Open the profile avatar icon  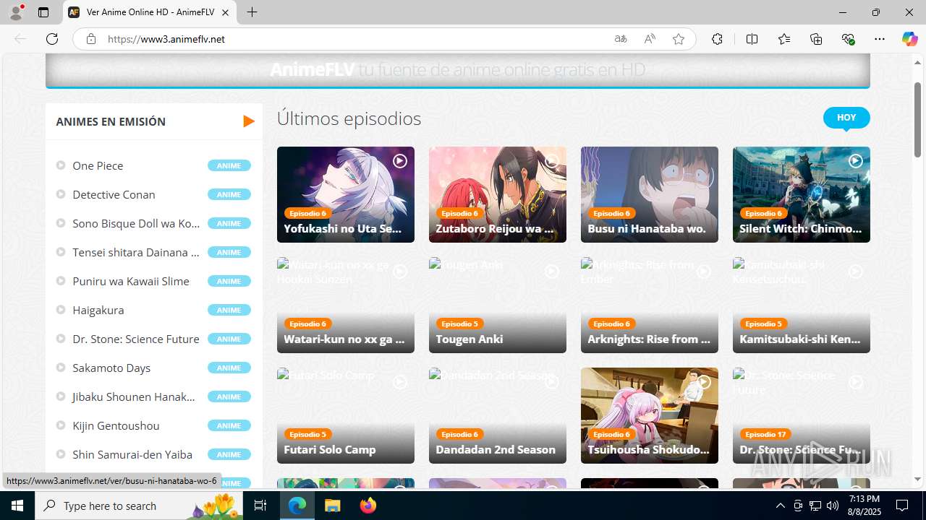16,12
